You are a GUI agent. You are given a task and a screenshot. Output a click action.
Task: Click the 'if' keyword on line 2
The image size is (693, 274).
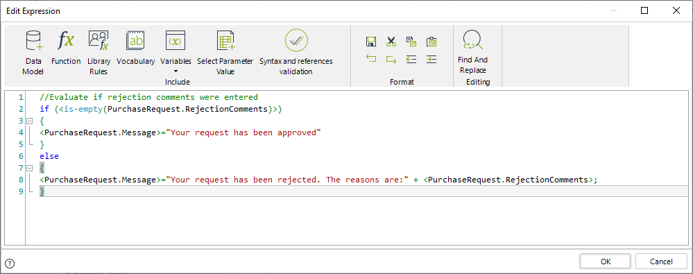point(44,109)
